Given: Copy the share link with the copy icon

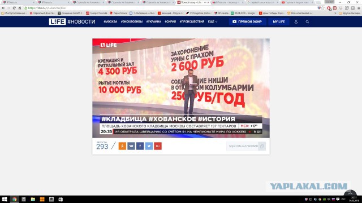Looking at the screenshot, I should (262, 146).
